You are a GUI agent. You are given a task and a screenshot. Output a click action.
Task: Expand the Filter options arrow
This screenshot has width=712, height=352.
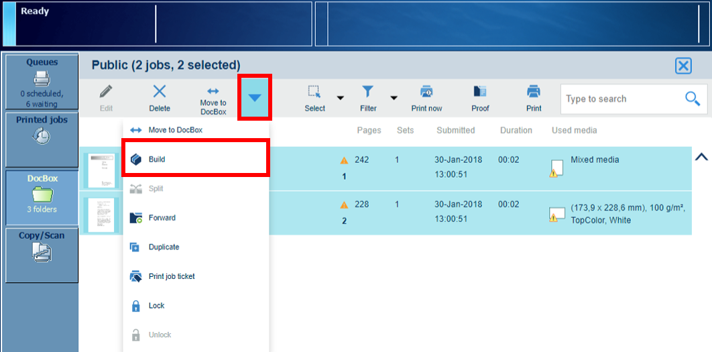click(x=394, y=98)
